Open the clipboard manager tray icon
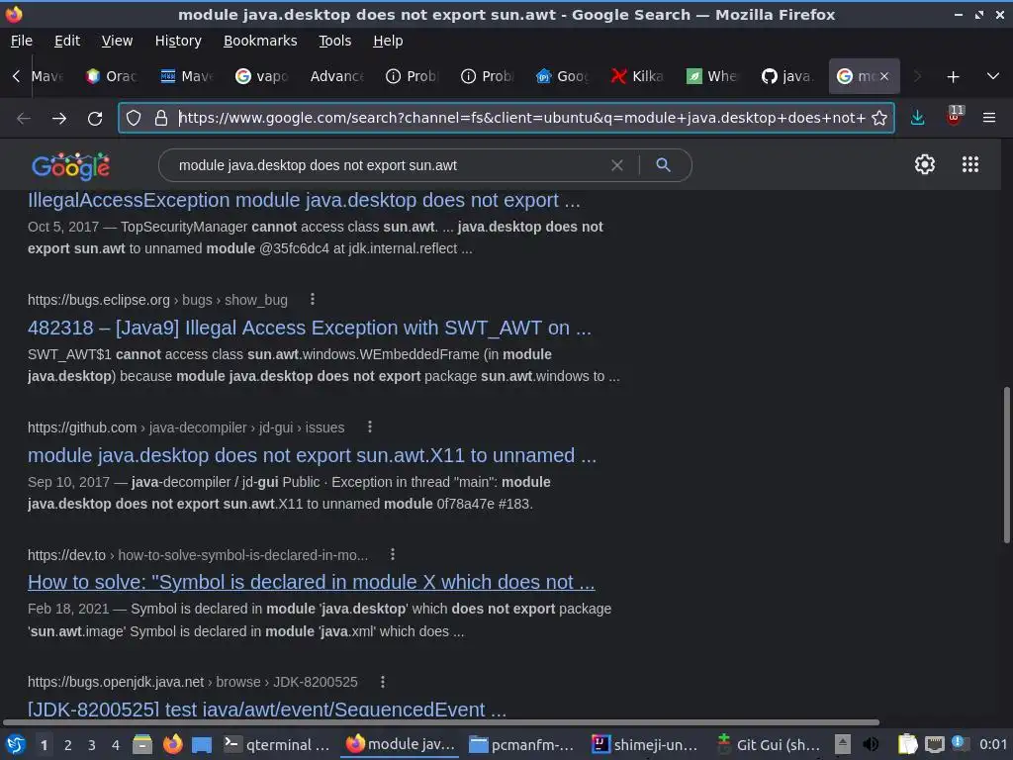 coord(908,744)
